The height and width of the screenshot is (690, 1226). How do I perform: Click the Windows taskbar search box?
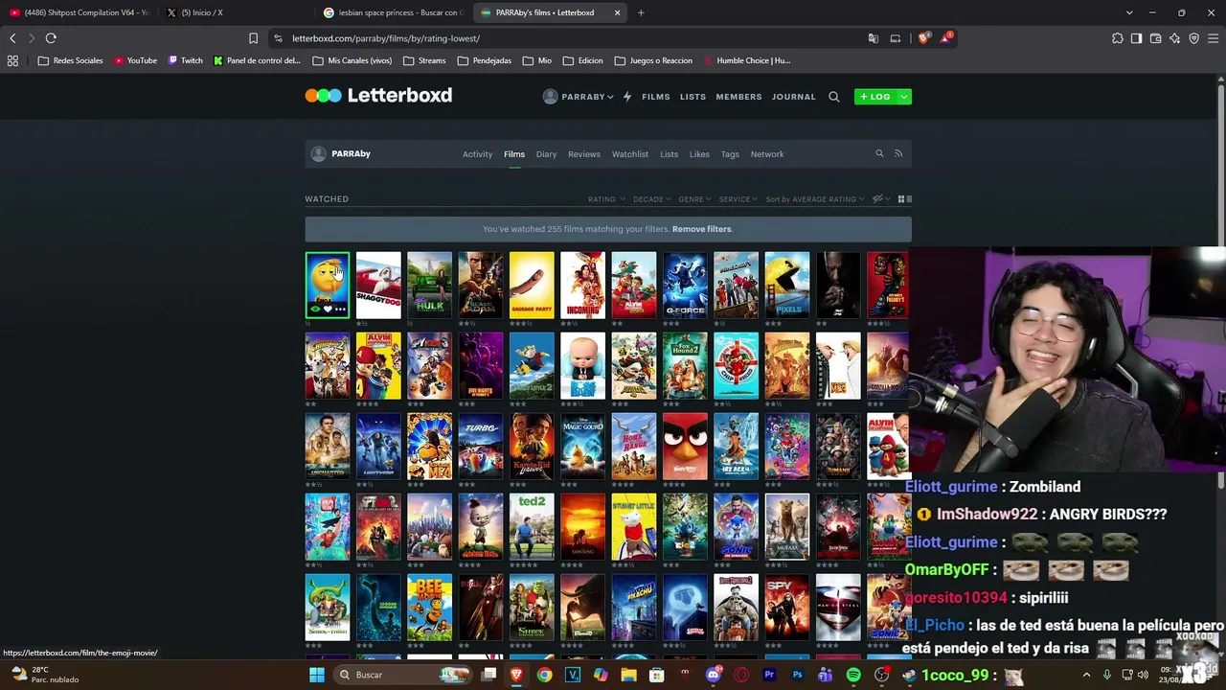(x=403, y=675)
